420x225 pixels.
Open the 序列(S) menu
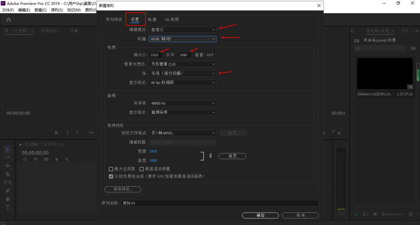coord(57,10)
